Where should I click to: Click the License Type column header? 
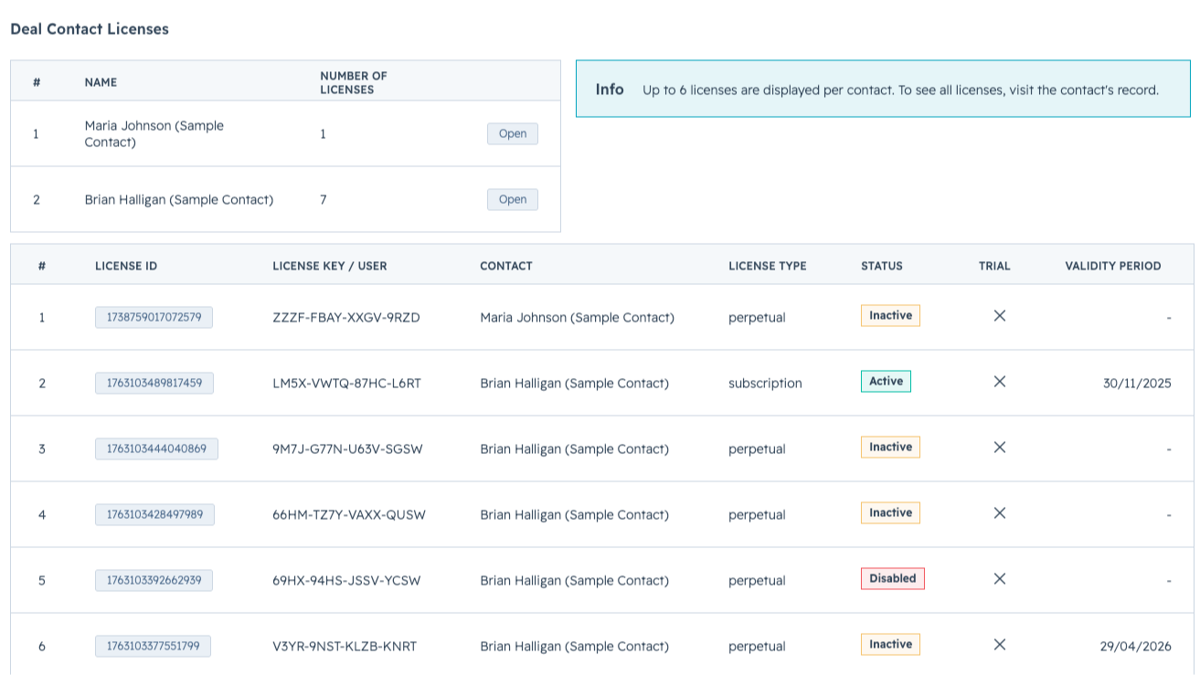click(x=767, y=266)
